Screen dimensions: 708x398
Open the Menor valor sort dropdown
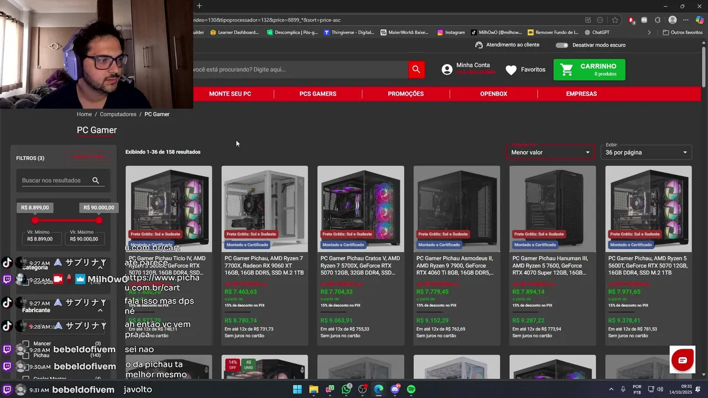pos(550,152)
